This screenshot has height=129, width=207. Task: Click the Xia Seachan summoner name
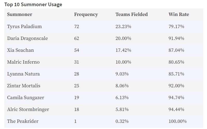(20, 50)
